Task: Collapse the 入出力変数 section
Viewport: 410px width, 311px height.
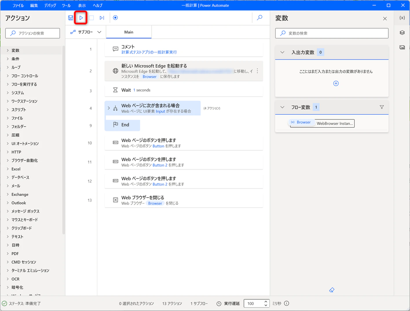Action: pos(282,52)
